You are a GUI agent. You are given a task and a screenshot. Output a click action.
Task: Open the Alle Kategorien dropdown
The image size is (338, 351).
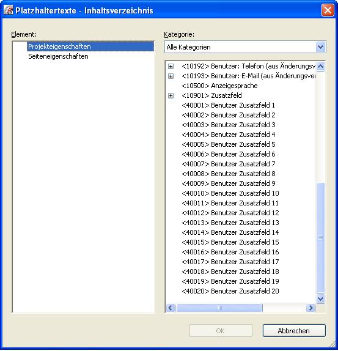tap(320, 47)
